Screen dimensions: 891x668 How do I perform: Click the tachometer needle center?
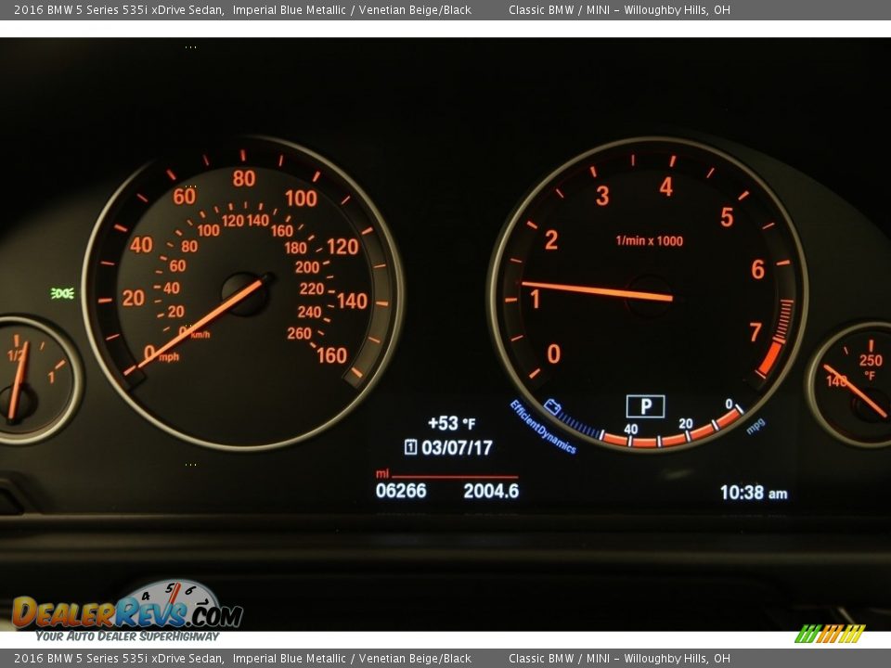click(649, 296)
